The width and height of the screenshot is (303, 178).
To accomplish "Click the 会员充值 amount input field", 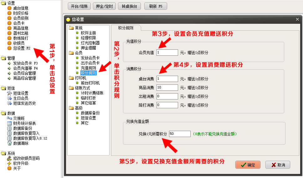I will click(x=167, y=53).
